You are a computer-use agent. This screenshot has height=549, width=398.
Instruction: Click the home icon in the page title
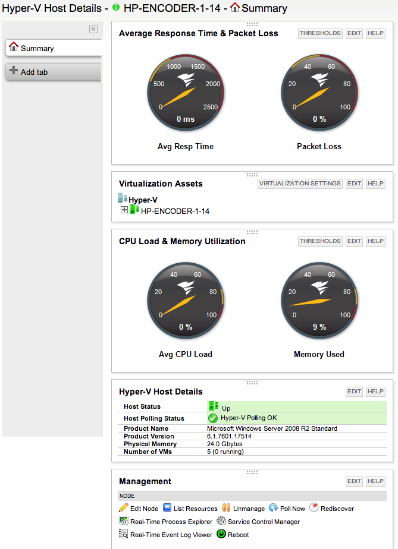click(235, 7)
